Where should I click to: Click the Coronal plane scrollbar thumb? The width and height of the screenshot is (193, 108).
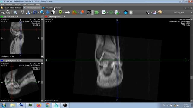point(191,77)
